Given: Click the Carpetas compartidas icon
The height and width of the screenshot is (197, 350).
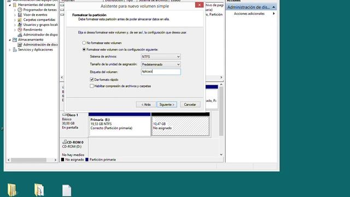Looking at the screenshot, I should (x=20, y=20).
